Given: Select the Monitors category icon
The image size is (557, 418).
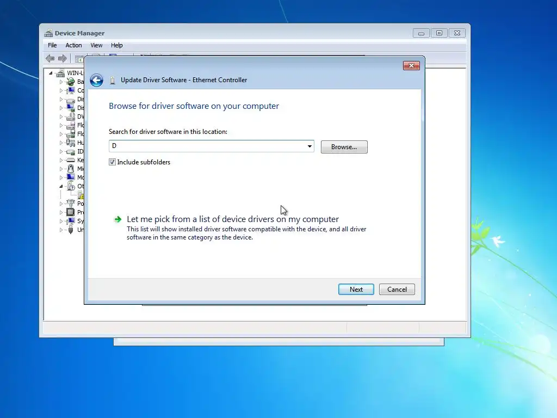Looking at the screenshot, I should click(71, 177).
